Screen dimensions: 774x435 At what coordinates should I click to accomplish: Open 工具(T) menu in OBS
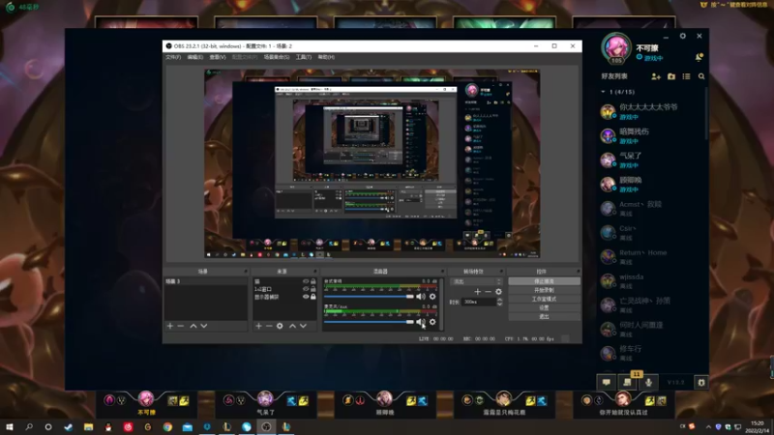pyautogui.click(x=304, y=57)
